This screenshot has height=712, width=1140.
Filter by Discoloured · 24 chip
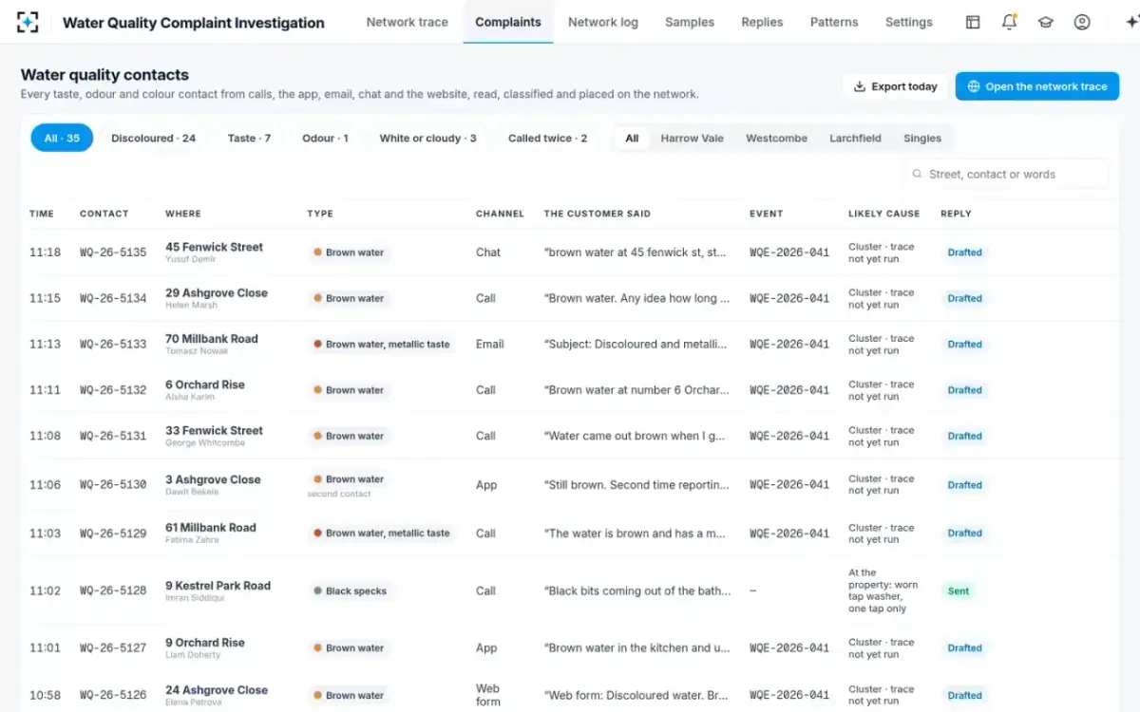coord(153,139)
